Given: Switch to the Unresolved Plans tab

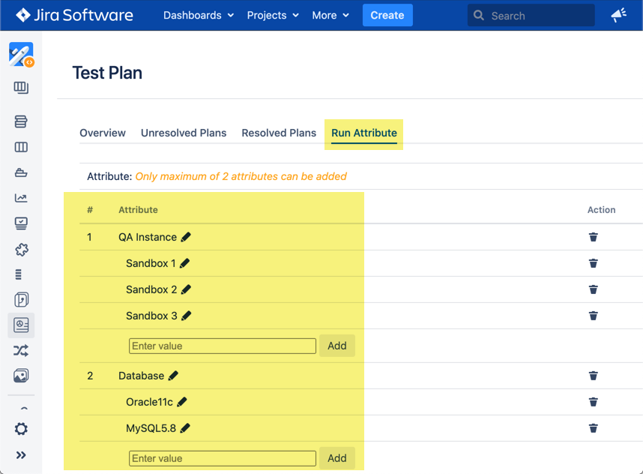Looking at the screenshot, I should click(184, 133).
